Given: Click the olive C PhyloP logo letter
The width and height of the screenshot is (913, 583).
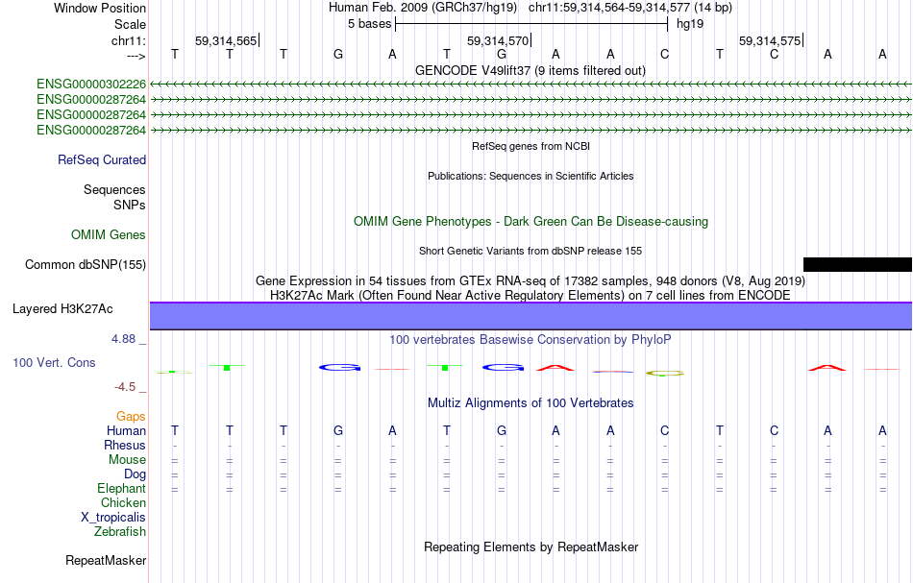Looking at the screenshot, I should [x=665, y=373].
